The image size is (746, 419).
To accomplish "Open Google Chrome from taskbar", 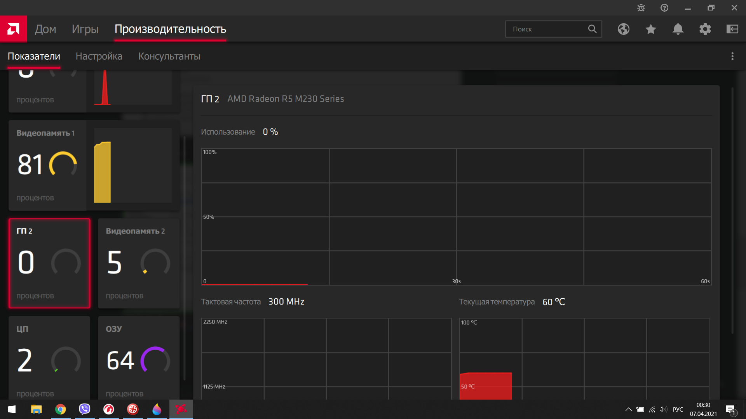I will (61, 409).
